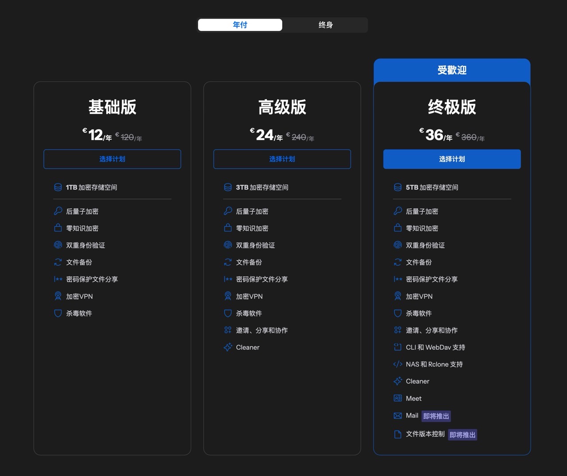
Task: Click the 零知识加密 padlock icon in 基础版
Action: 58,228
